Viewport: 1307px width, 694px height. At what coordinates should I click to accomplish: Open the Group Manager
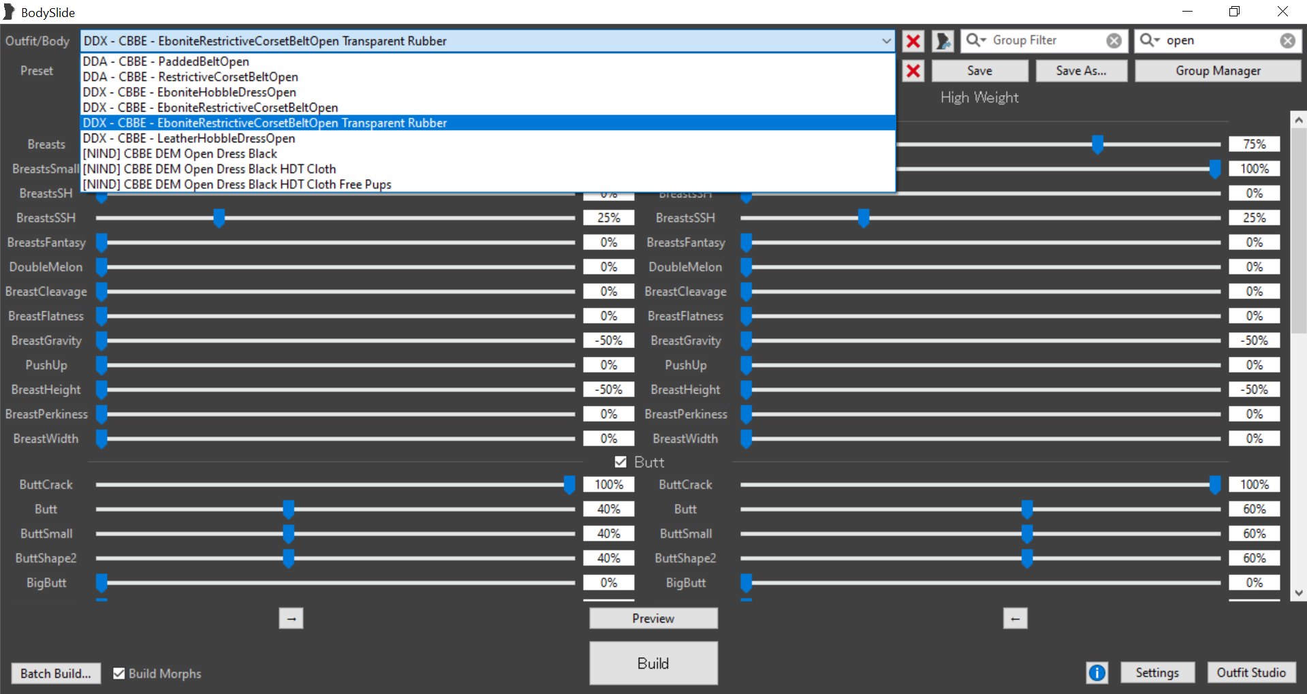point(1218,71)
